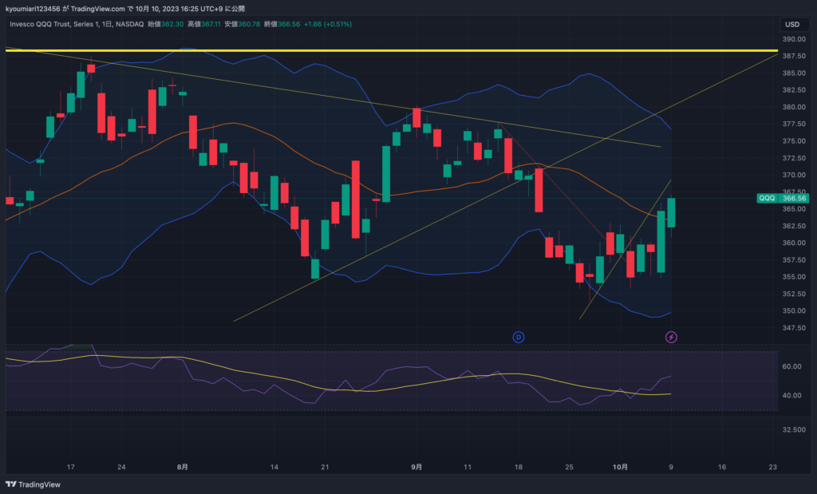Click the 32.500 axis label
This screenshot has width=817, height=494.
[794, 429]
